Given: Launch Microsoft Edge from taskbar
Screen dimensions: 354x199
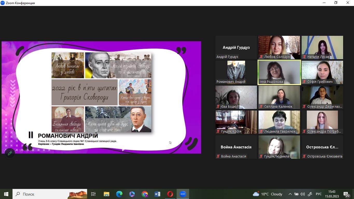Looking at the screenshot, I should point(119,194).
